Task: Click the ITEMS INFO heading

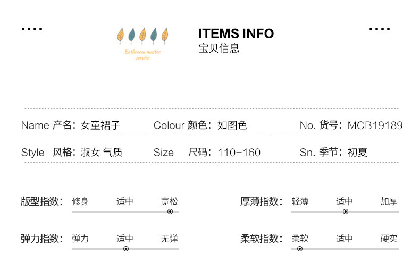Action: [x=236, y=34]
